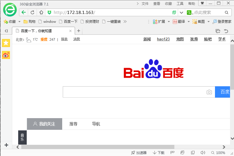The width and height of the screenshot is (234, 156).
Task: Open the 帮助 menu
Action: [192, 4]
